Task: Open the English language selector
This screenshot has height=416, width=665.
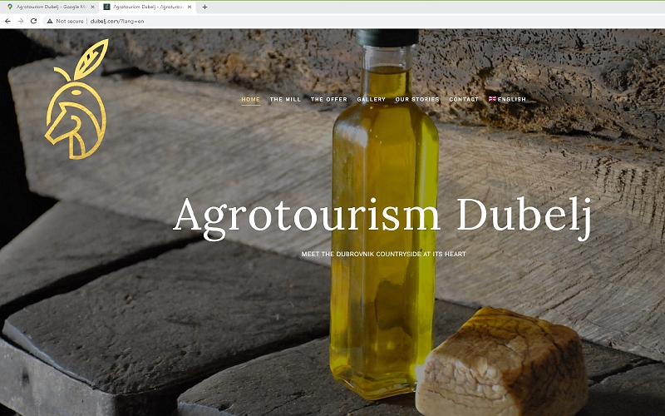Action: click(x=507, y=99)
